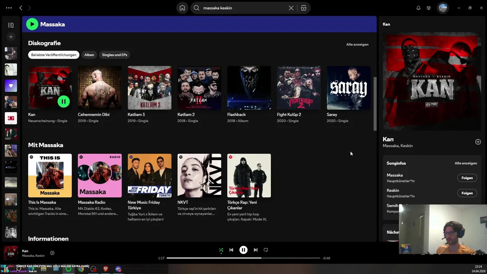Screen dimensions: 487x274
Task: Open Brave browser in taskbar
Action: pyautogui.click(x=106, y=269)
